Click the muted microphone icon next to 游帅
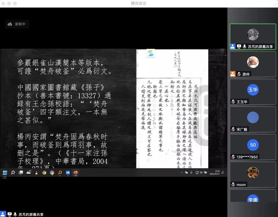 click(x=239, y=74)
